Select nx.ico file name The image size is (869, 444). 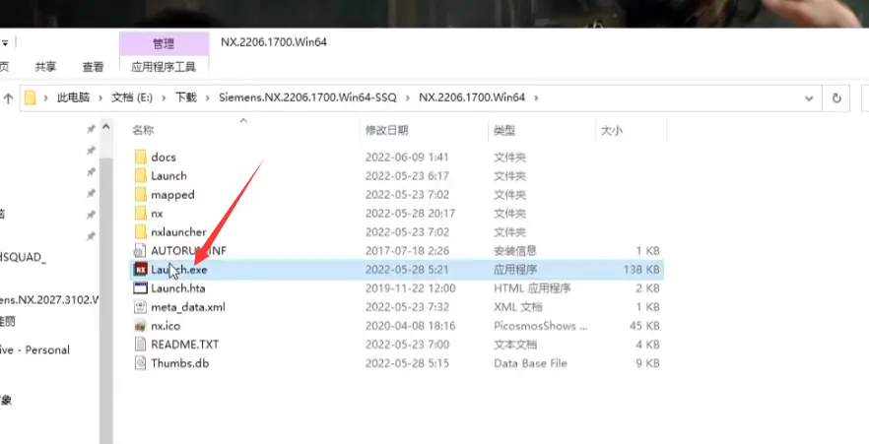166,326
